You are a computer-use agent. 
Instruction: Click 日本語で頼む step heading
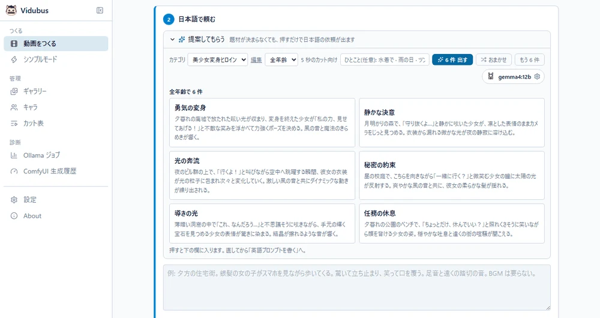(x=197, y=19)
